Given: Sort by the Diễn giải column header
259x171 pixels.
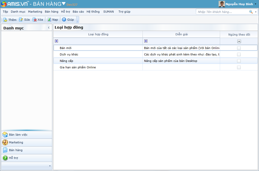Looking at the screenshot, I should [x=181, y=34].
